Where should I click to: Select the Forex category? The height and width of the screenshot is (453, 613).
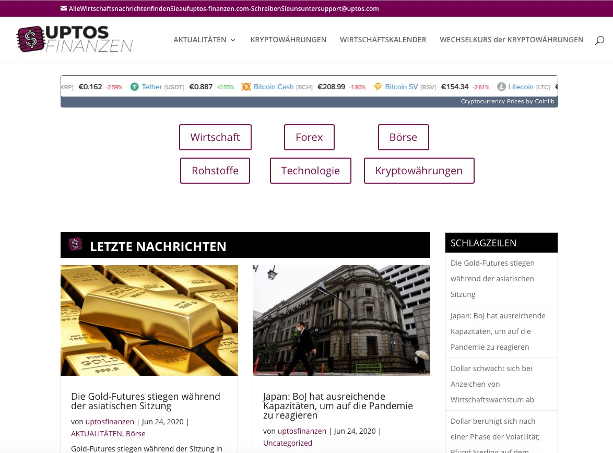pyautogui.click(x=309, y=137)
